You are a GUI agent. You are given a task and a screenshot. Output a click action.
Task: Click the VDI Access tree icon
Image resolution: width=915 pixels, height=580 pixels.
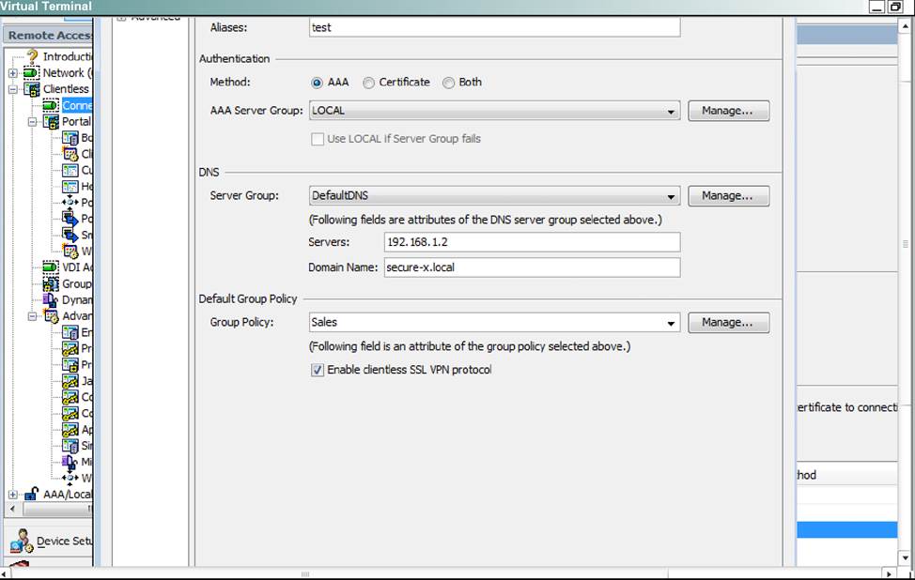point(51,267)
